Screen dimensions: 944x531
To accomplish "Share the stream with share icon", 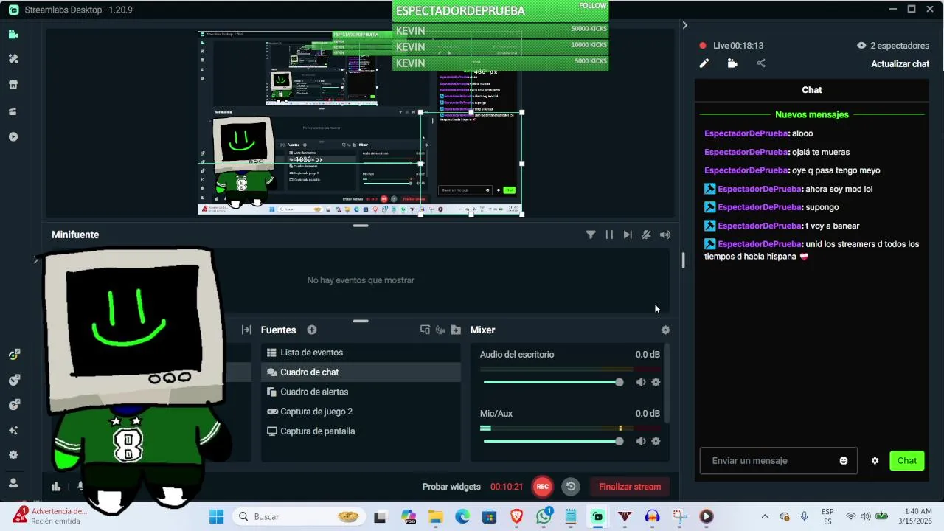I will [761, 63].
